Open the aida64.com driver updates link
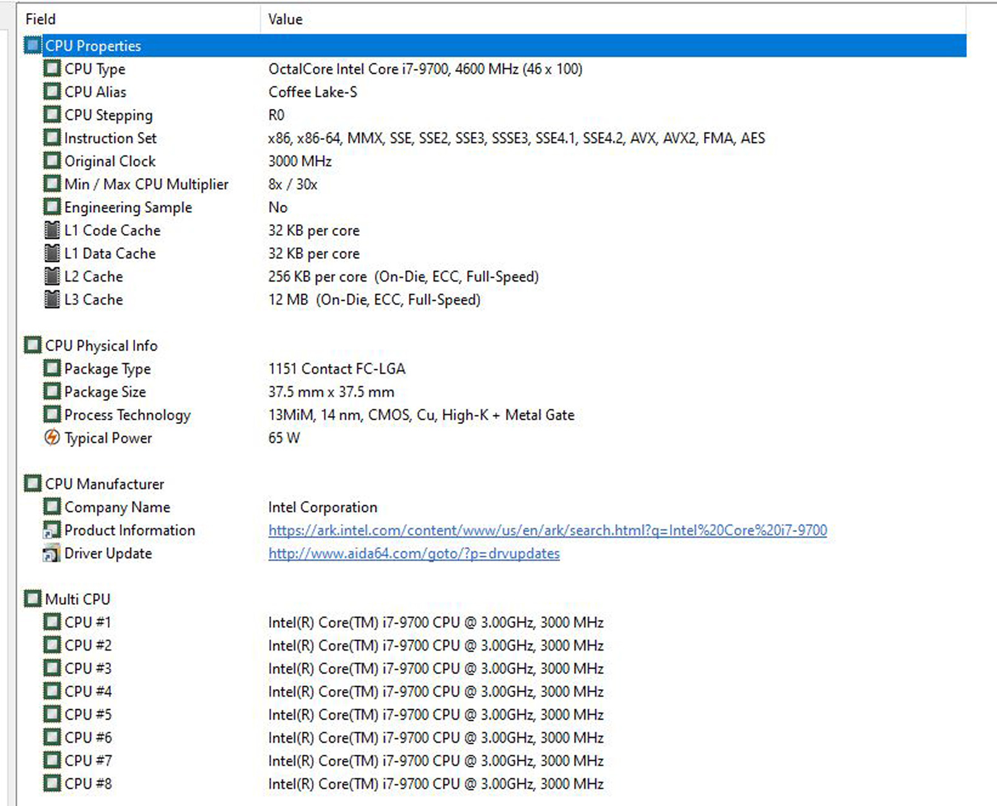The height and width of the screenshot is (806, 997). [414, 553]
